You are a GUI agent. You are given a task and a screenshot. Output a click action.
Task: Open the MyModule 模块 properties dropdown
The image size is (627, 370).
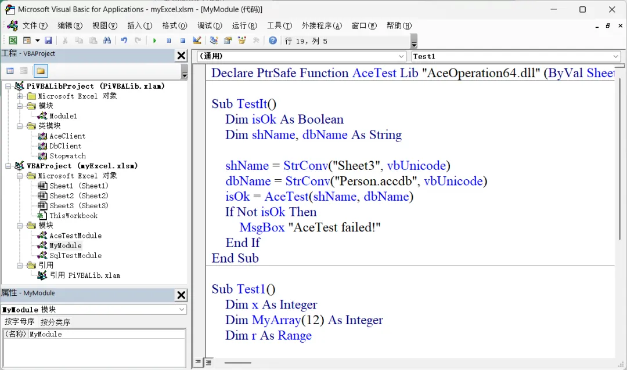182,309
